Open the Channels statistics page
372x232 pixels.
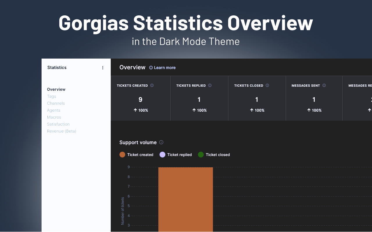(x=56, y=103)
